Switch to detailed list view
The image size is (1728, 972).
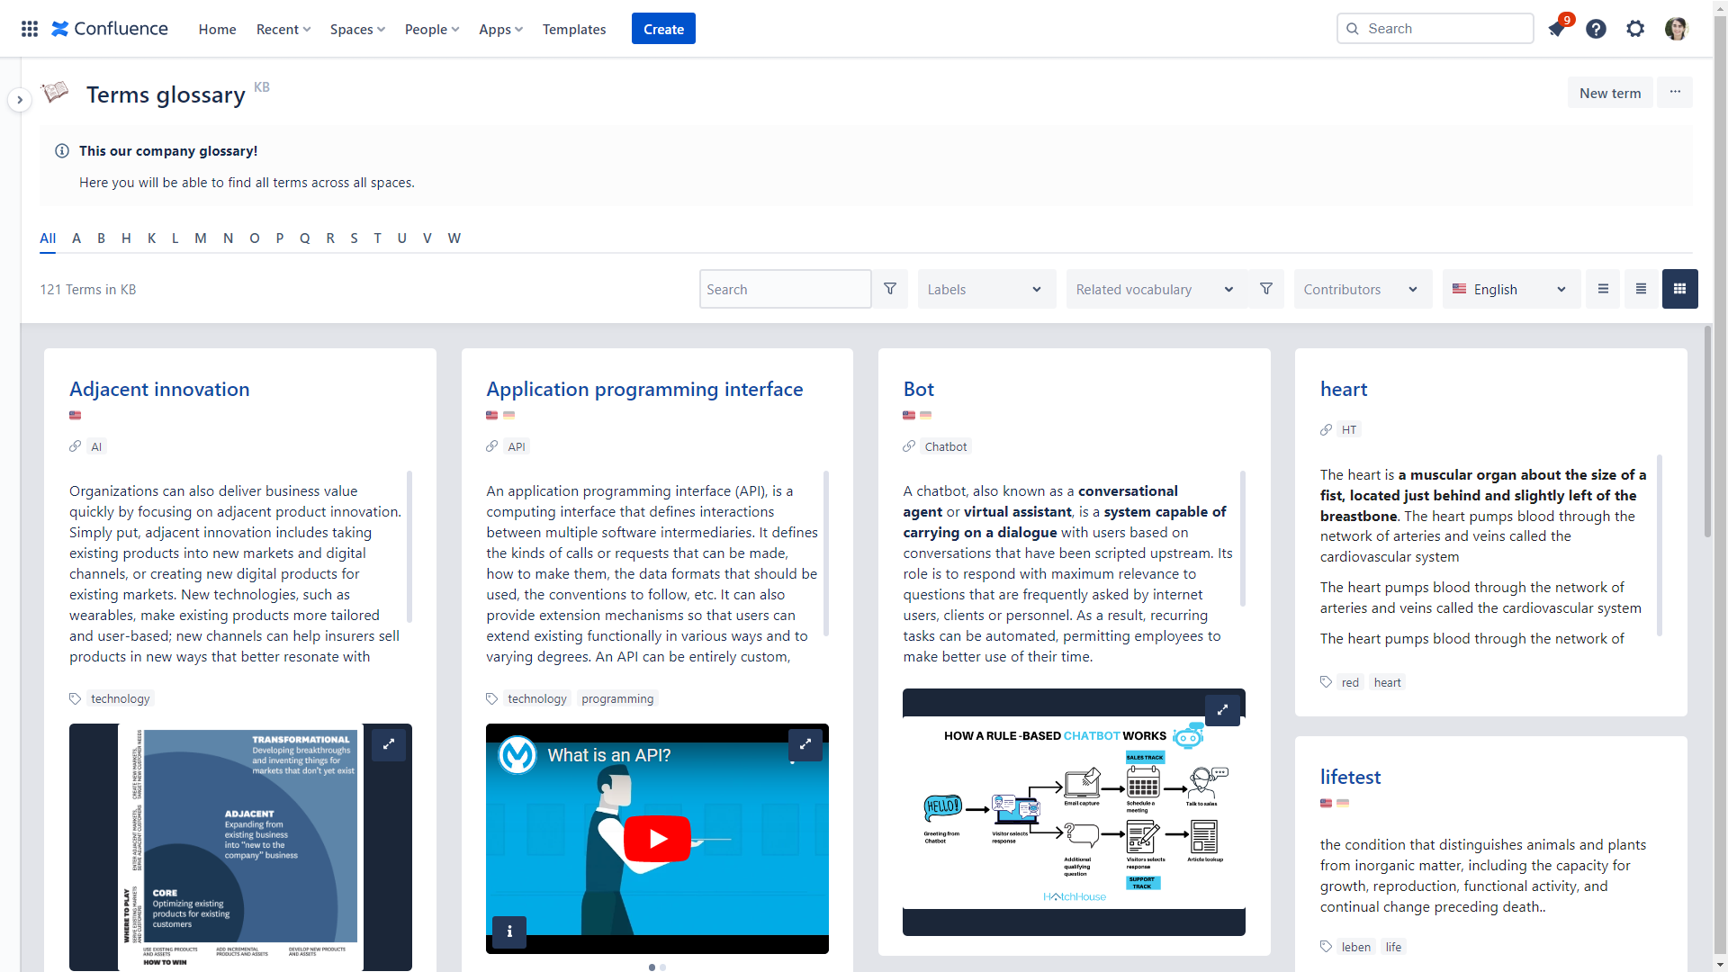point(1642,289)
